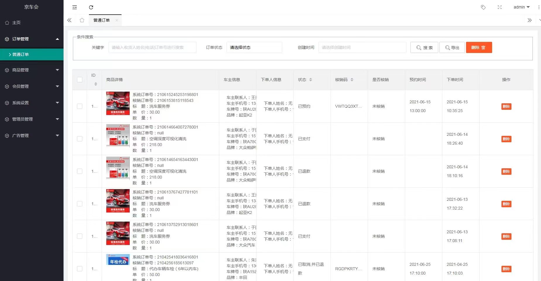Open the admin user dropdown

[521, 7]
